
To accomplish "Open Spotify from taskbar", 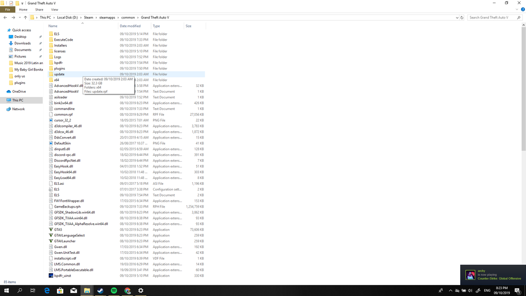I will point(114,291).
